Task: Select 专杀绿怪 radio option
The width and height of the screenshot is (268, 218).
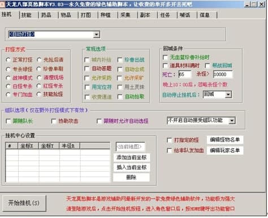Action: coord(8,69)
